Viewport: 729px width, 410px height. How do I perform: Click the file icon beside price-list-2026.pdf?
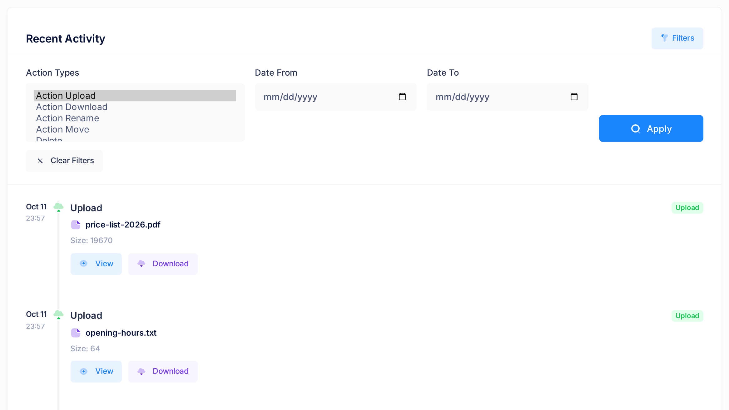[76, 225]
